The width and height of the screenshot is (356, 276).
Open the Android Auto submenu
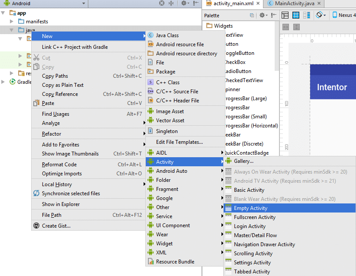pyautogui.click(x=185, y=171)
